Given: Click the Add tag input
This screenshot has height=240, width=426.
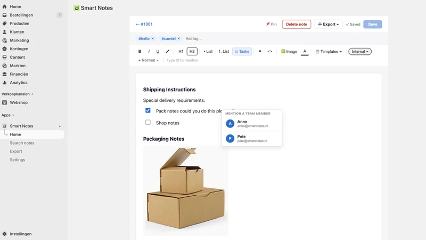Looking at the screenshot, I should (194, 38).
